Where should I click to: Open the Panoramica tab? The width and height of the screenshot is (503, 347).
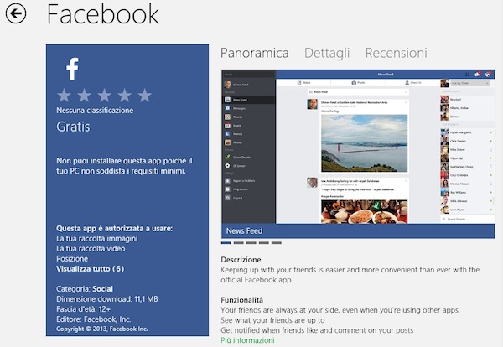point(255,54)
